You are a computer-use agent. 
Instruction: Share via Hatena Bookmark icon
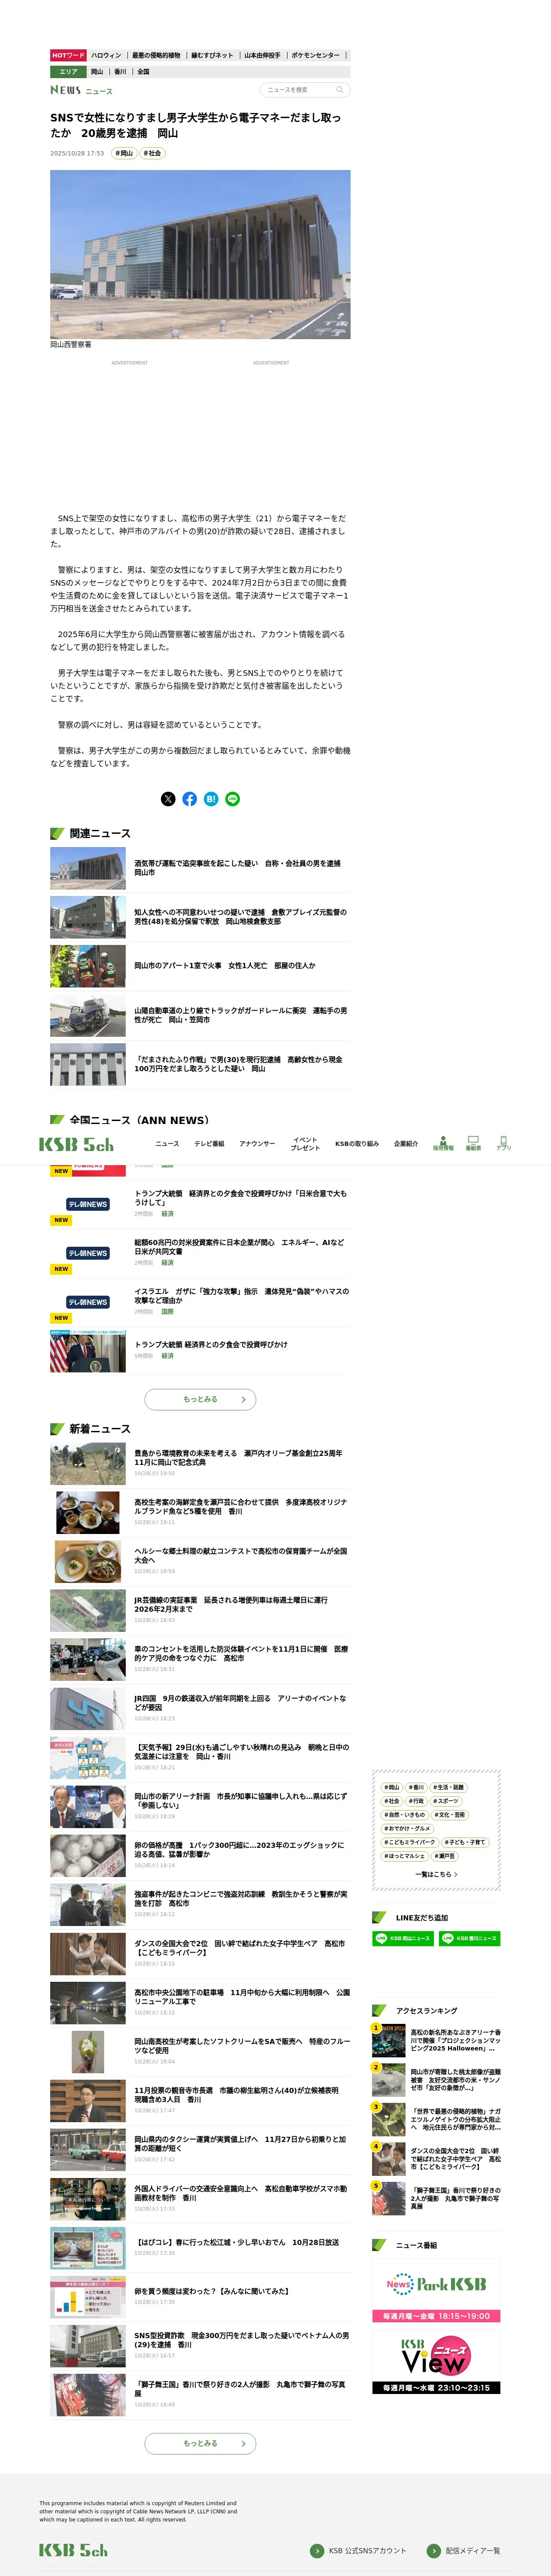(211, 799)
